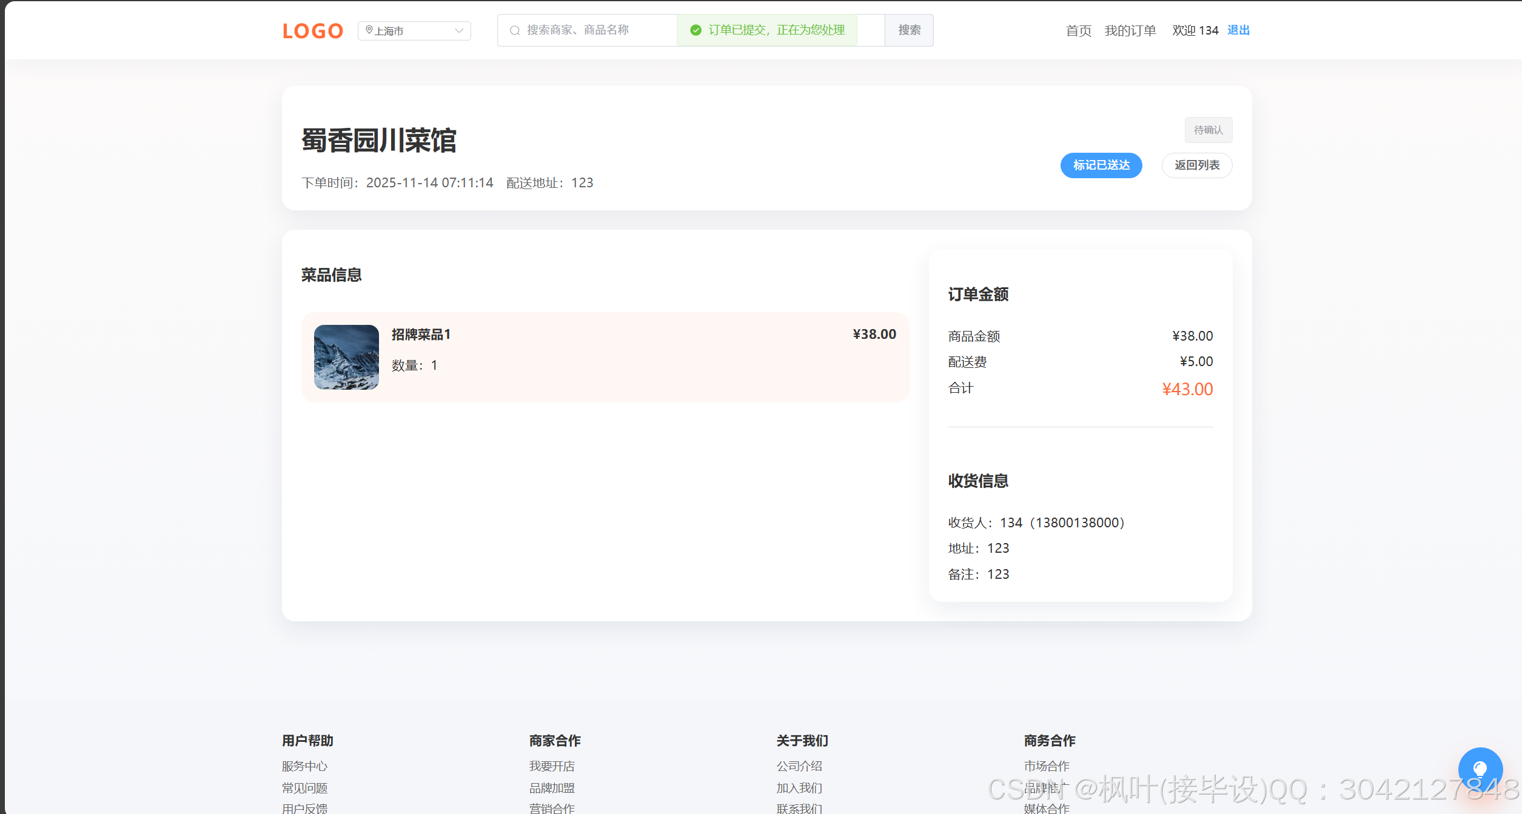Click the green check icon on order notification
Image resolution: width=1522 pixels, height=814 pixels.
click(695, 28)
